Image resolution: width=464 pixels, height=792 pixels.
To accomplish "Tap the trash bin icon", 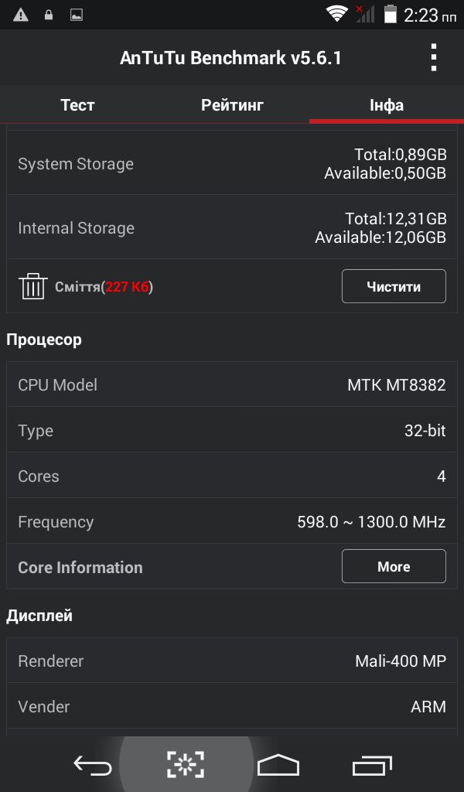I will [x=32, y=287].
